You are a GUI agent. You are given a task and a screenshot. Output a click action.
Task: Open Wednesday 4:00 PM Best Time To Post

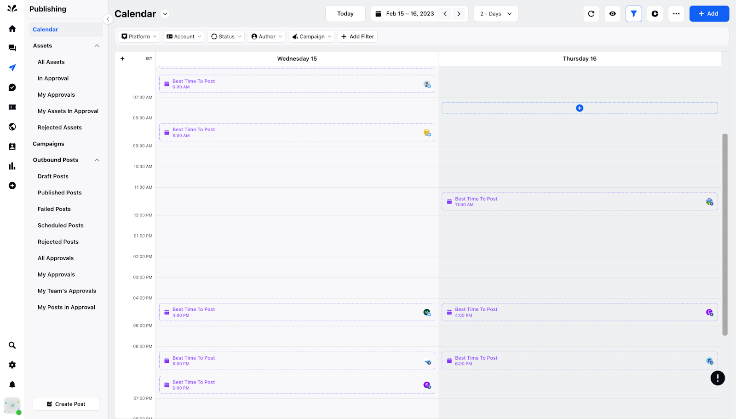(x=297, y=312)
